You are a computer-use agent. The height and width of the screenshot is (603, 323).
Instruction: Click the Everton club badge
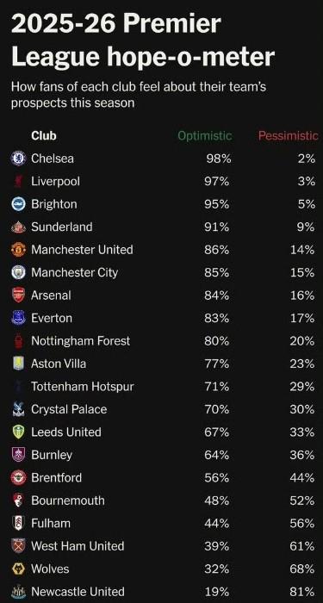[18, 318]
